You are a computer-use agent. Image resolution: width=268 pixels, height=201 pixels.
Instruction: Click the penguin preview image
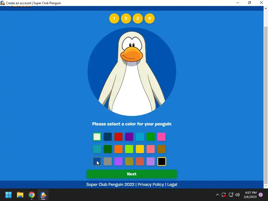tap(132, 72)
